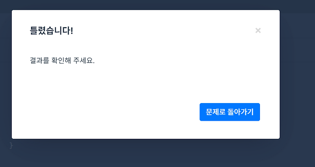Click the dialog footer area beneath blue button
The width and height of the screenshot is (315, 167).
tap(230, 130)
